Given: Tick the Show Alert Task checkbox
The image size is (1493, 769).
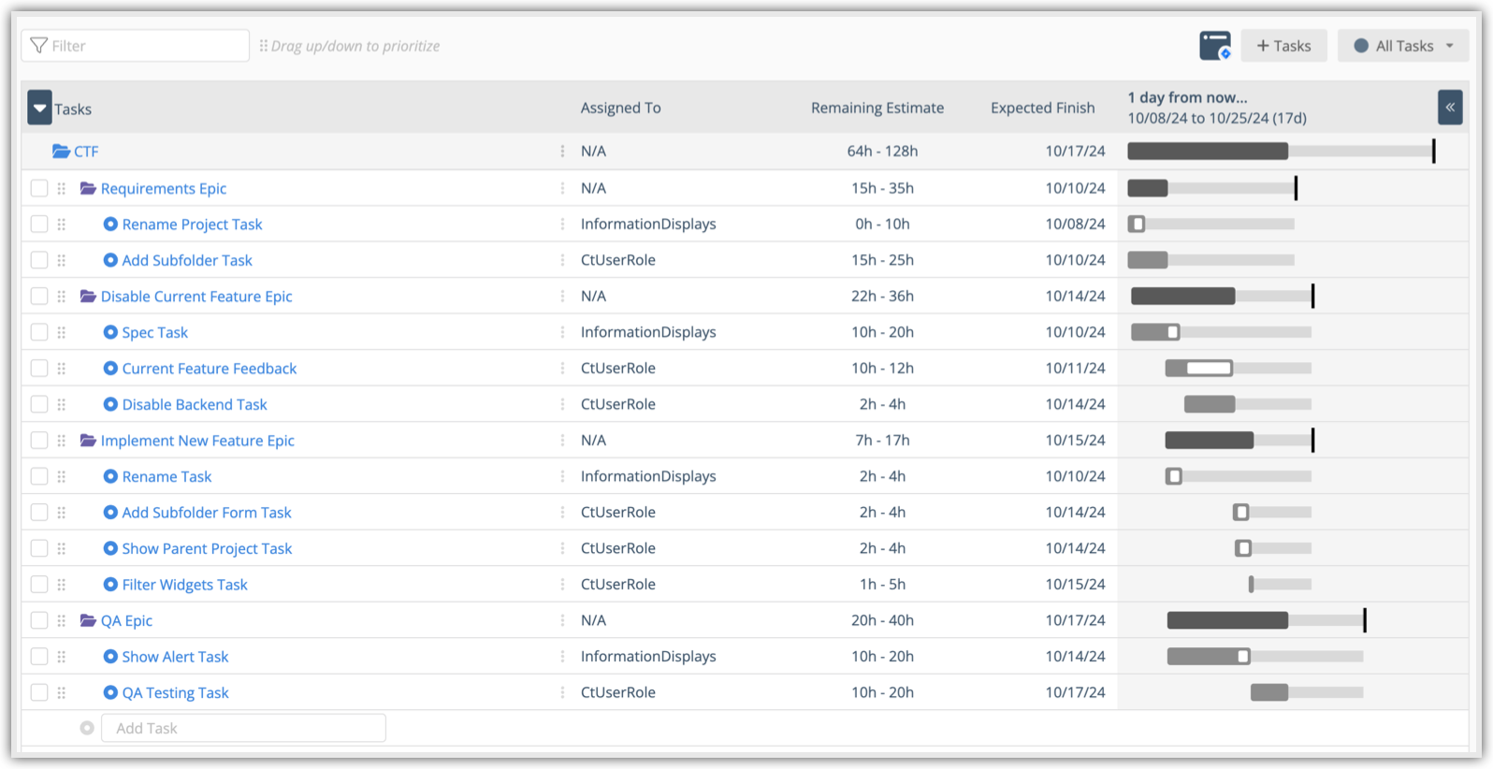Looking at the screenshot, I should 39,657.
